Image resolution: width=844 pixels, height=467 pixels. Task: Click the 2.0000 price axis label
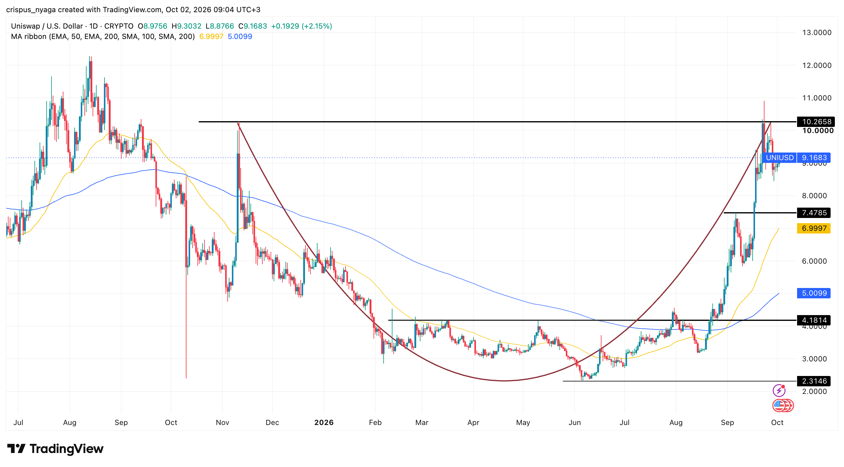pos(814,392)
